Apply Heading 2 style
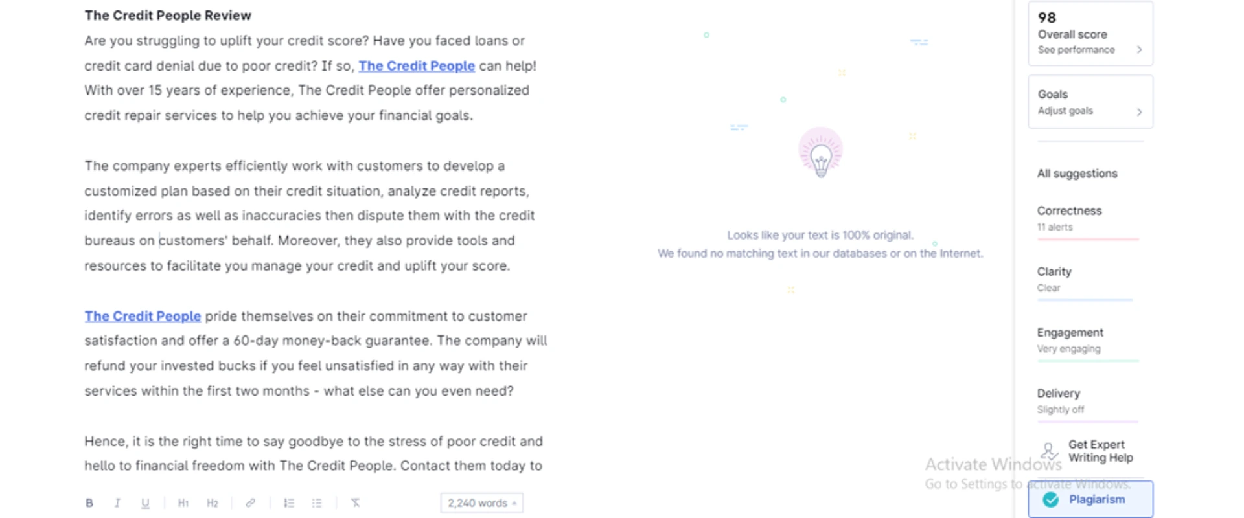 click(x=212, y=503)
